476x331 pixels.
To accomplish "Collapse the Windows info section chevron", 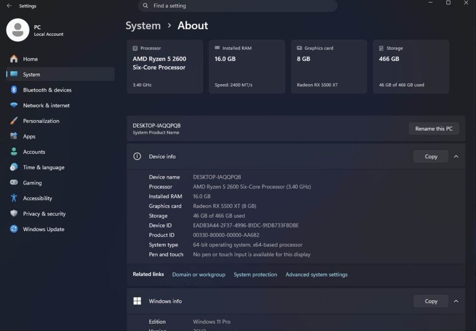I will click(x=456, y=301).
